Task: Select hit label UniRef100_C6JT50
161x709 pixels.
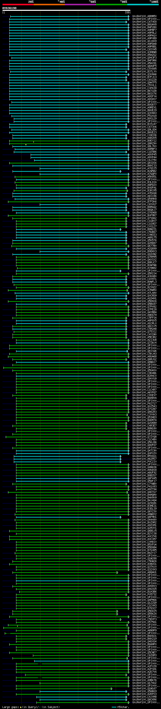Action: [144, 160]
